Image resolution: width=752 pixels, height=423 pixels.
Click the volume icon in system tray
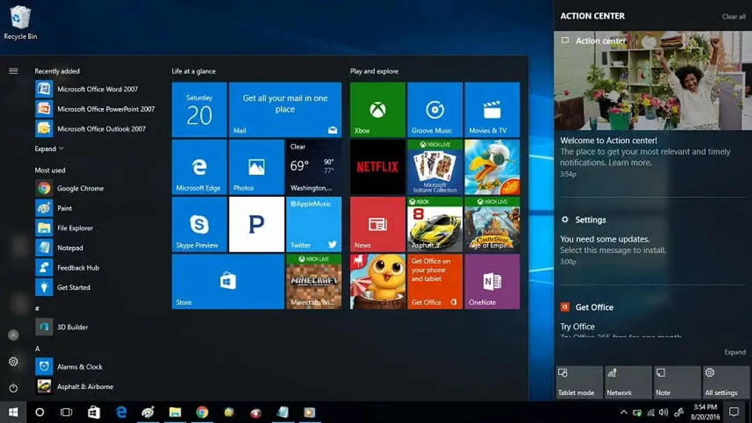click(663, 412)
